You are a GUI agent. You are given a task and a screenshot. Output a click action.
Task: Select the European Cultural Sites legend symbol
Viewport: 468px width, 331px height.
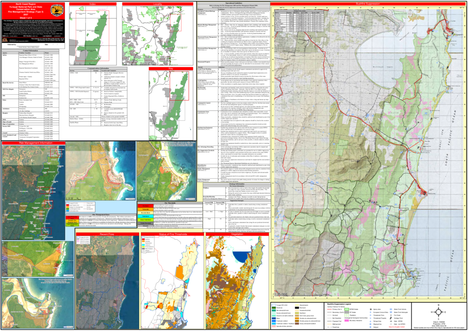(370, 313)
